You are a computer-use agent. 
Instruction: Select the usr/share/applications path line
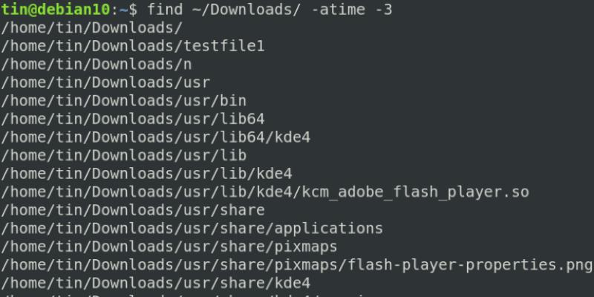[x=192, y=228]
